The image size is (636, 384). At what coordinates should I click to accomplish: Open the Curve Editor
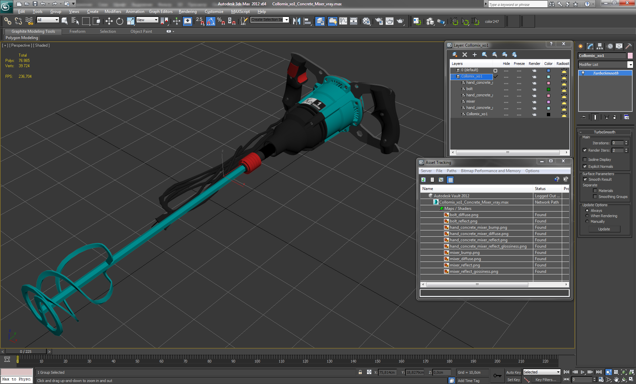tap(343, 21)
